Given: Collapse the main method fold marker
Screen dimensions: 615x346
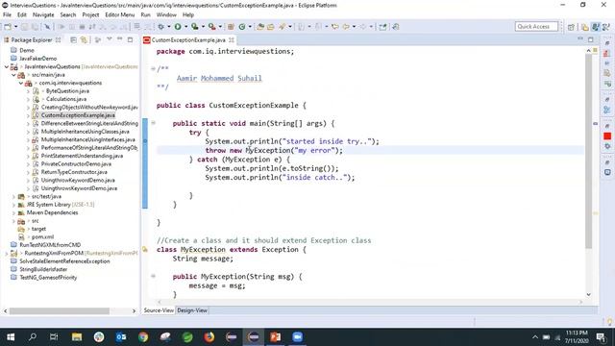Looking at the screenshot, I should [154, 123].
